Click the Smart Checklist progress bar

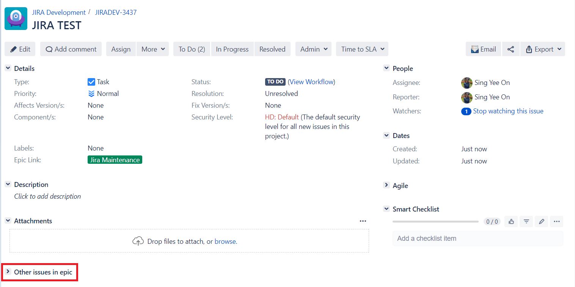435,221
